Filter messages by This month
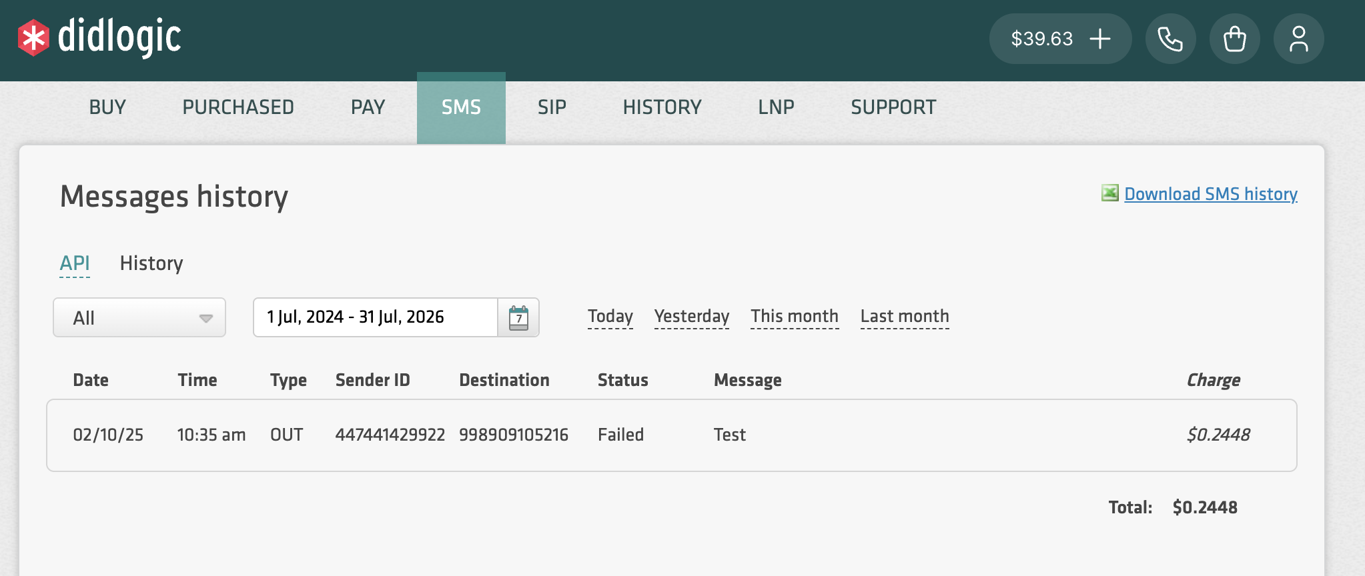The image size is (1365, 576). pyautogui.click(x=795, y=316)
